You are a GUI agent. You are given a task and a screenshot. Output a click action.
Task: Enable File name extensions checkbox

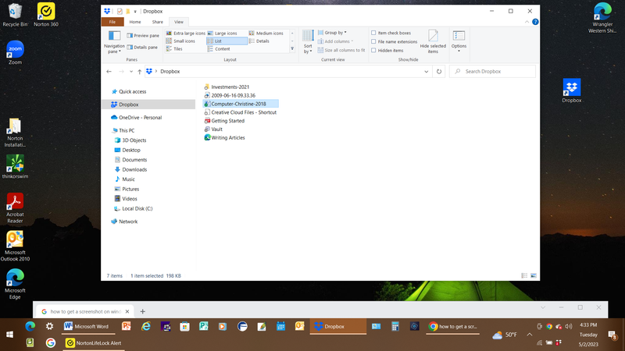click(394, 42)
